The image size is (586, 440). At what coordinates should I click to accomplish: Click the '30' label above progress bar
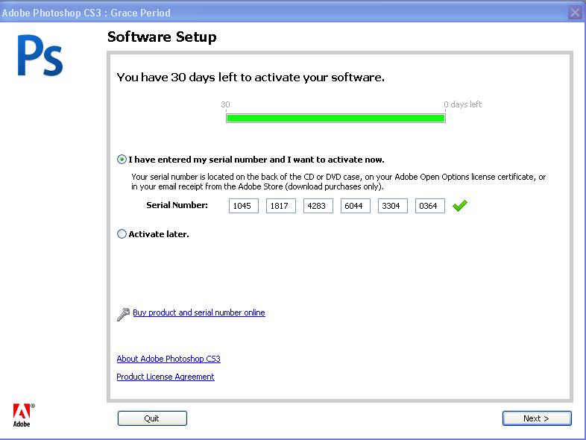tap(225, 104)
